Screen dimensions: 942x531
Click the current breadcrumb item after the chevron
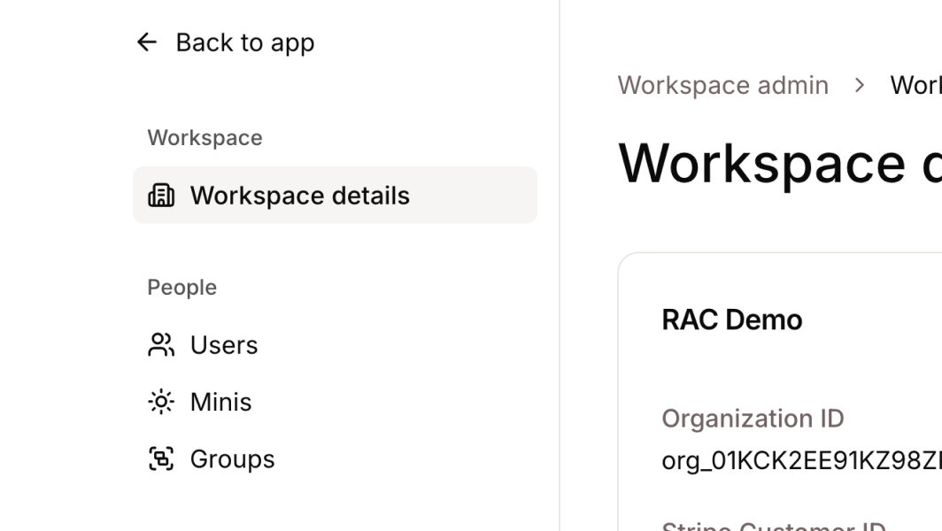915,85
